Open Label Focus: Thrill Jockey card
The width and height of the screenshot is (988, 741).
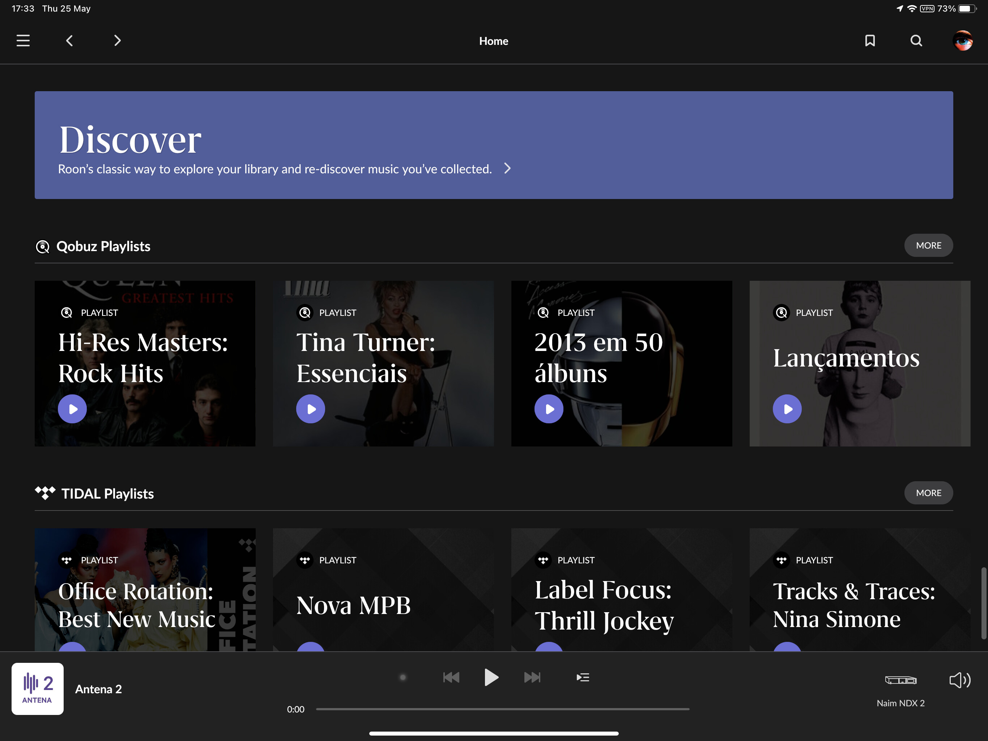pos(621,589)
